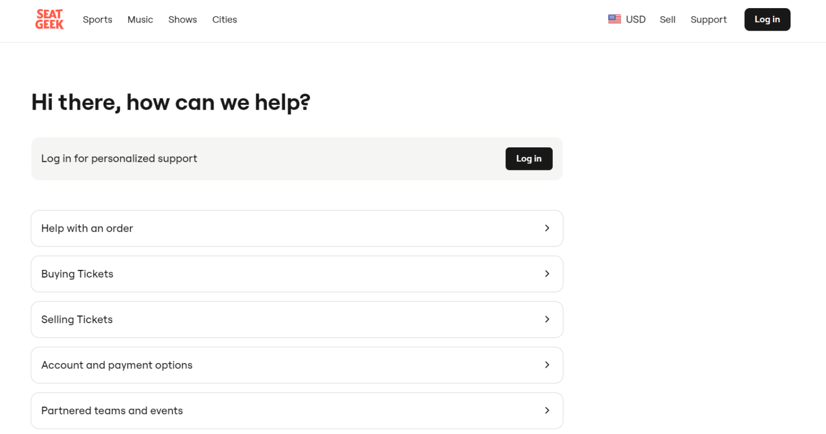This screenshot has height=434, width=826.
Task: Open the Support link in header
Action: 708,19
